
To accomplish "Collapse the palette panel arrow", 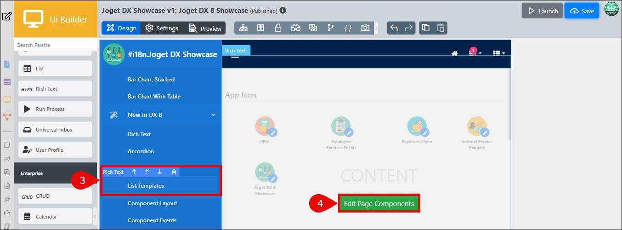I will (x=95, y=216).
